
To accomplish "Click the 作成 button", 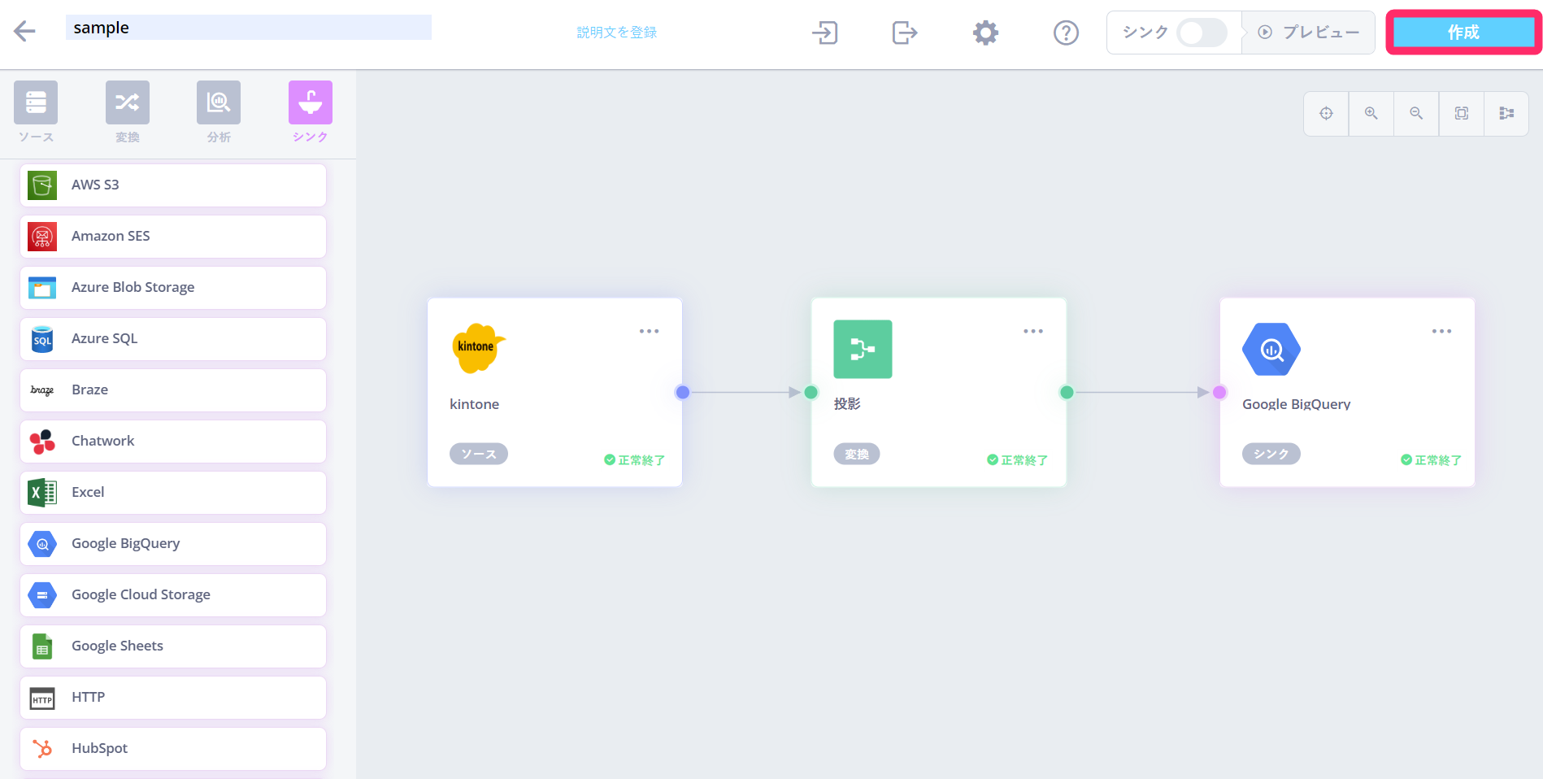I will point(1463,33).
